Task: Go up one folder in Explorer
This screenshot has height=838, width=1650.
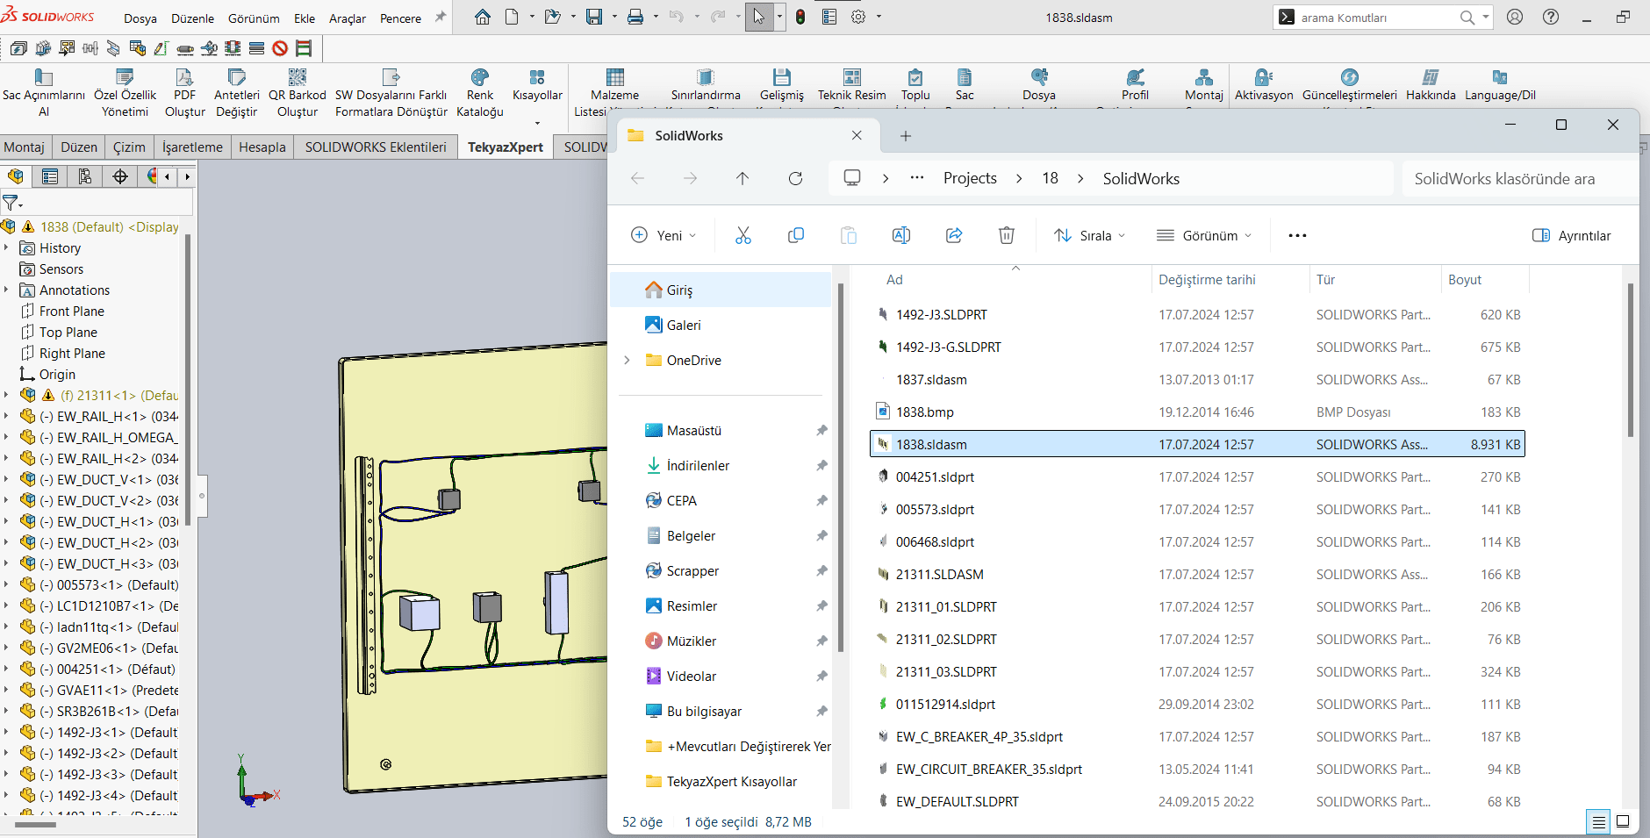Action: coord(742,178)
